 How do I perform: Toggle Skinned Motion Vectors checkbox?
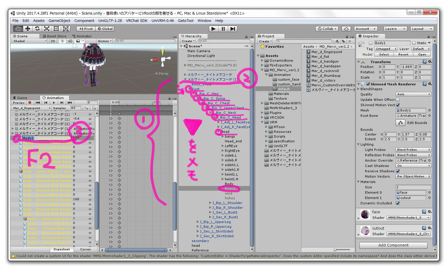tap(398, 105)
